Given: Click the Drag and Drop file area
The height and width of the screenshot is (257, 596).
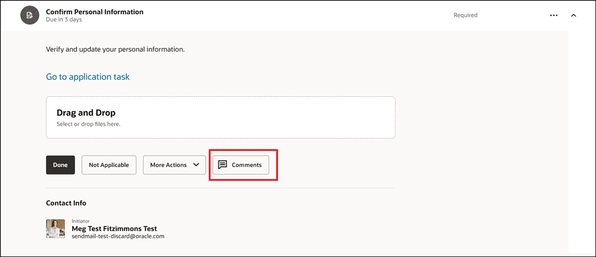Looking at the screenshot, I should pos(221,117).
